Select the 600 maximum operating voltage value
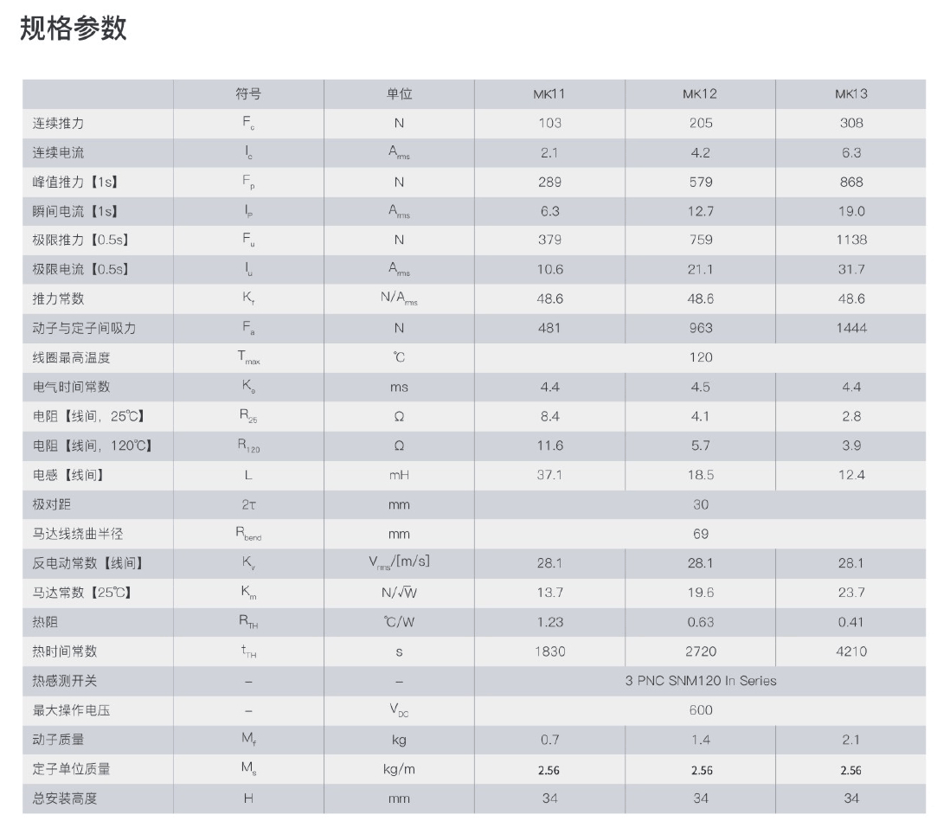The width and height of the screenshot is (937, 821). [x=701, y=710]
